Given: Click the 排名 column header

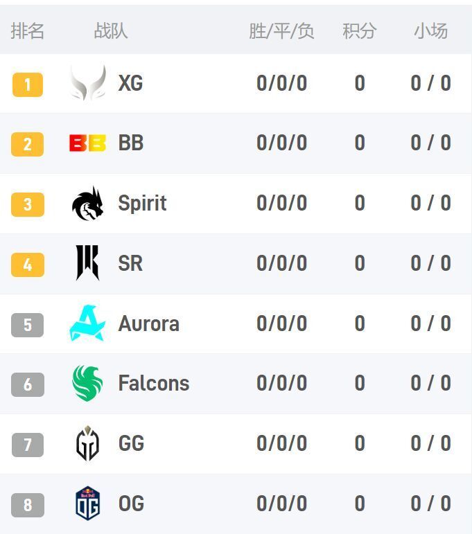Looking at the screenshot, I should click(28, 31).
